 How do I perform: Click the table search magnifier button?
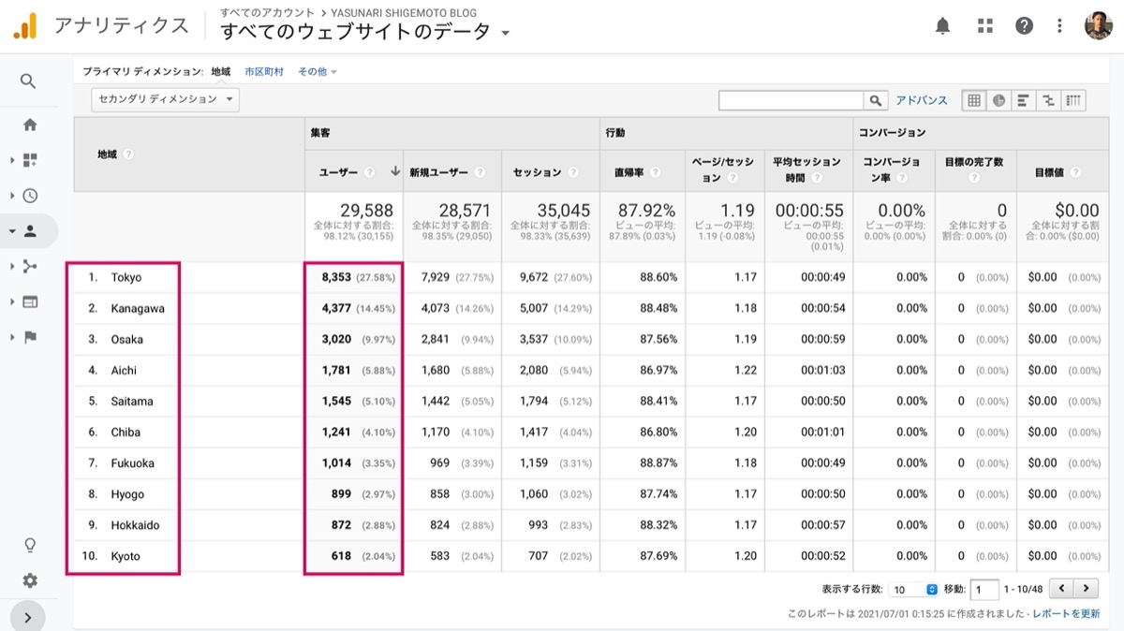click(876, 100)
